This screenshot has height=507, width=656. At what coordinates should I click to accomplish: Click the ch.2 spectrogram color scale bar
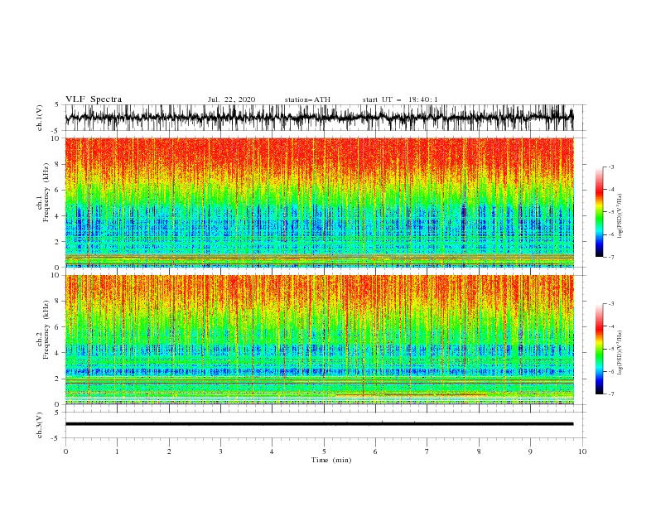coord(599,349)
